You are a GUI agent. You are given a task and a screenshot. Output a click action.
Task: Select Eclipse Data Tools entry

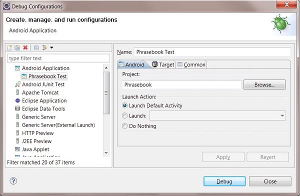(43, 108)
